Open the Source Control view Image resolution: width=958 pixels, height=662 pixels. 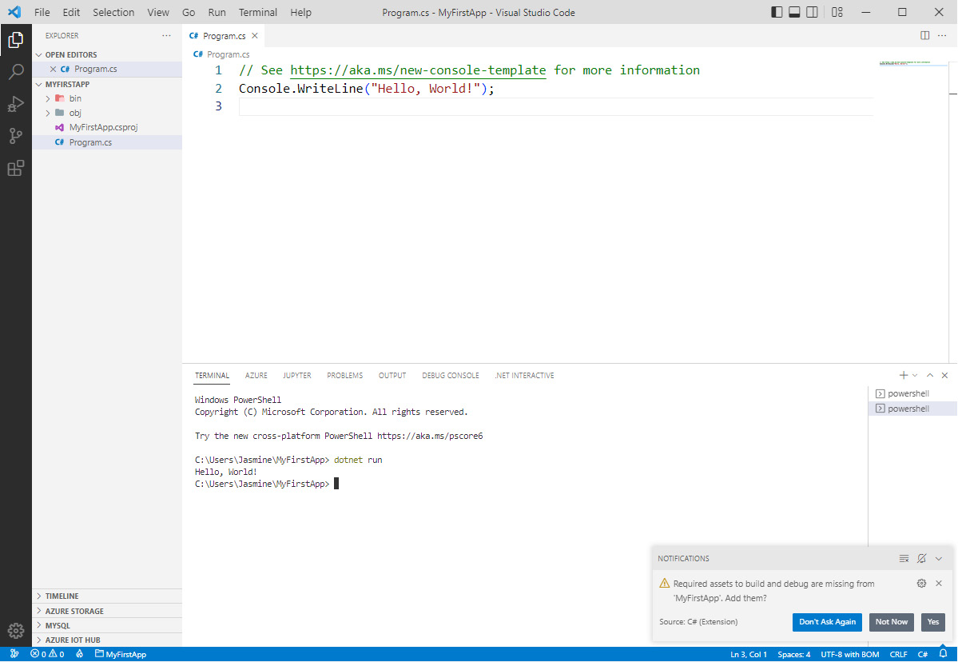pyautogui.click(x=16, y=136)
